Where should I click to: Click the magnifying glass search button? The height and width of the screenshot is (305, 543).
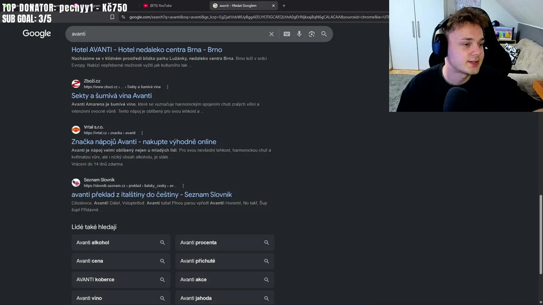pyautogui.click(x=324, y=34)
